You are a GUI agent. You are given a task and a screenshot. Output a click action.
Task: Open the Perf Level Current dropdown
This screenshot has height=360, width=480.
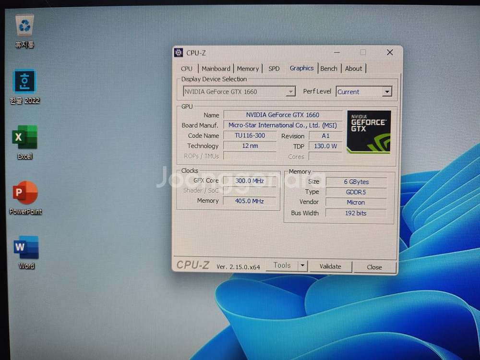coord(364,92)
